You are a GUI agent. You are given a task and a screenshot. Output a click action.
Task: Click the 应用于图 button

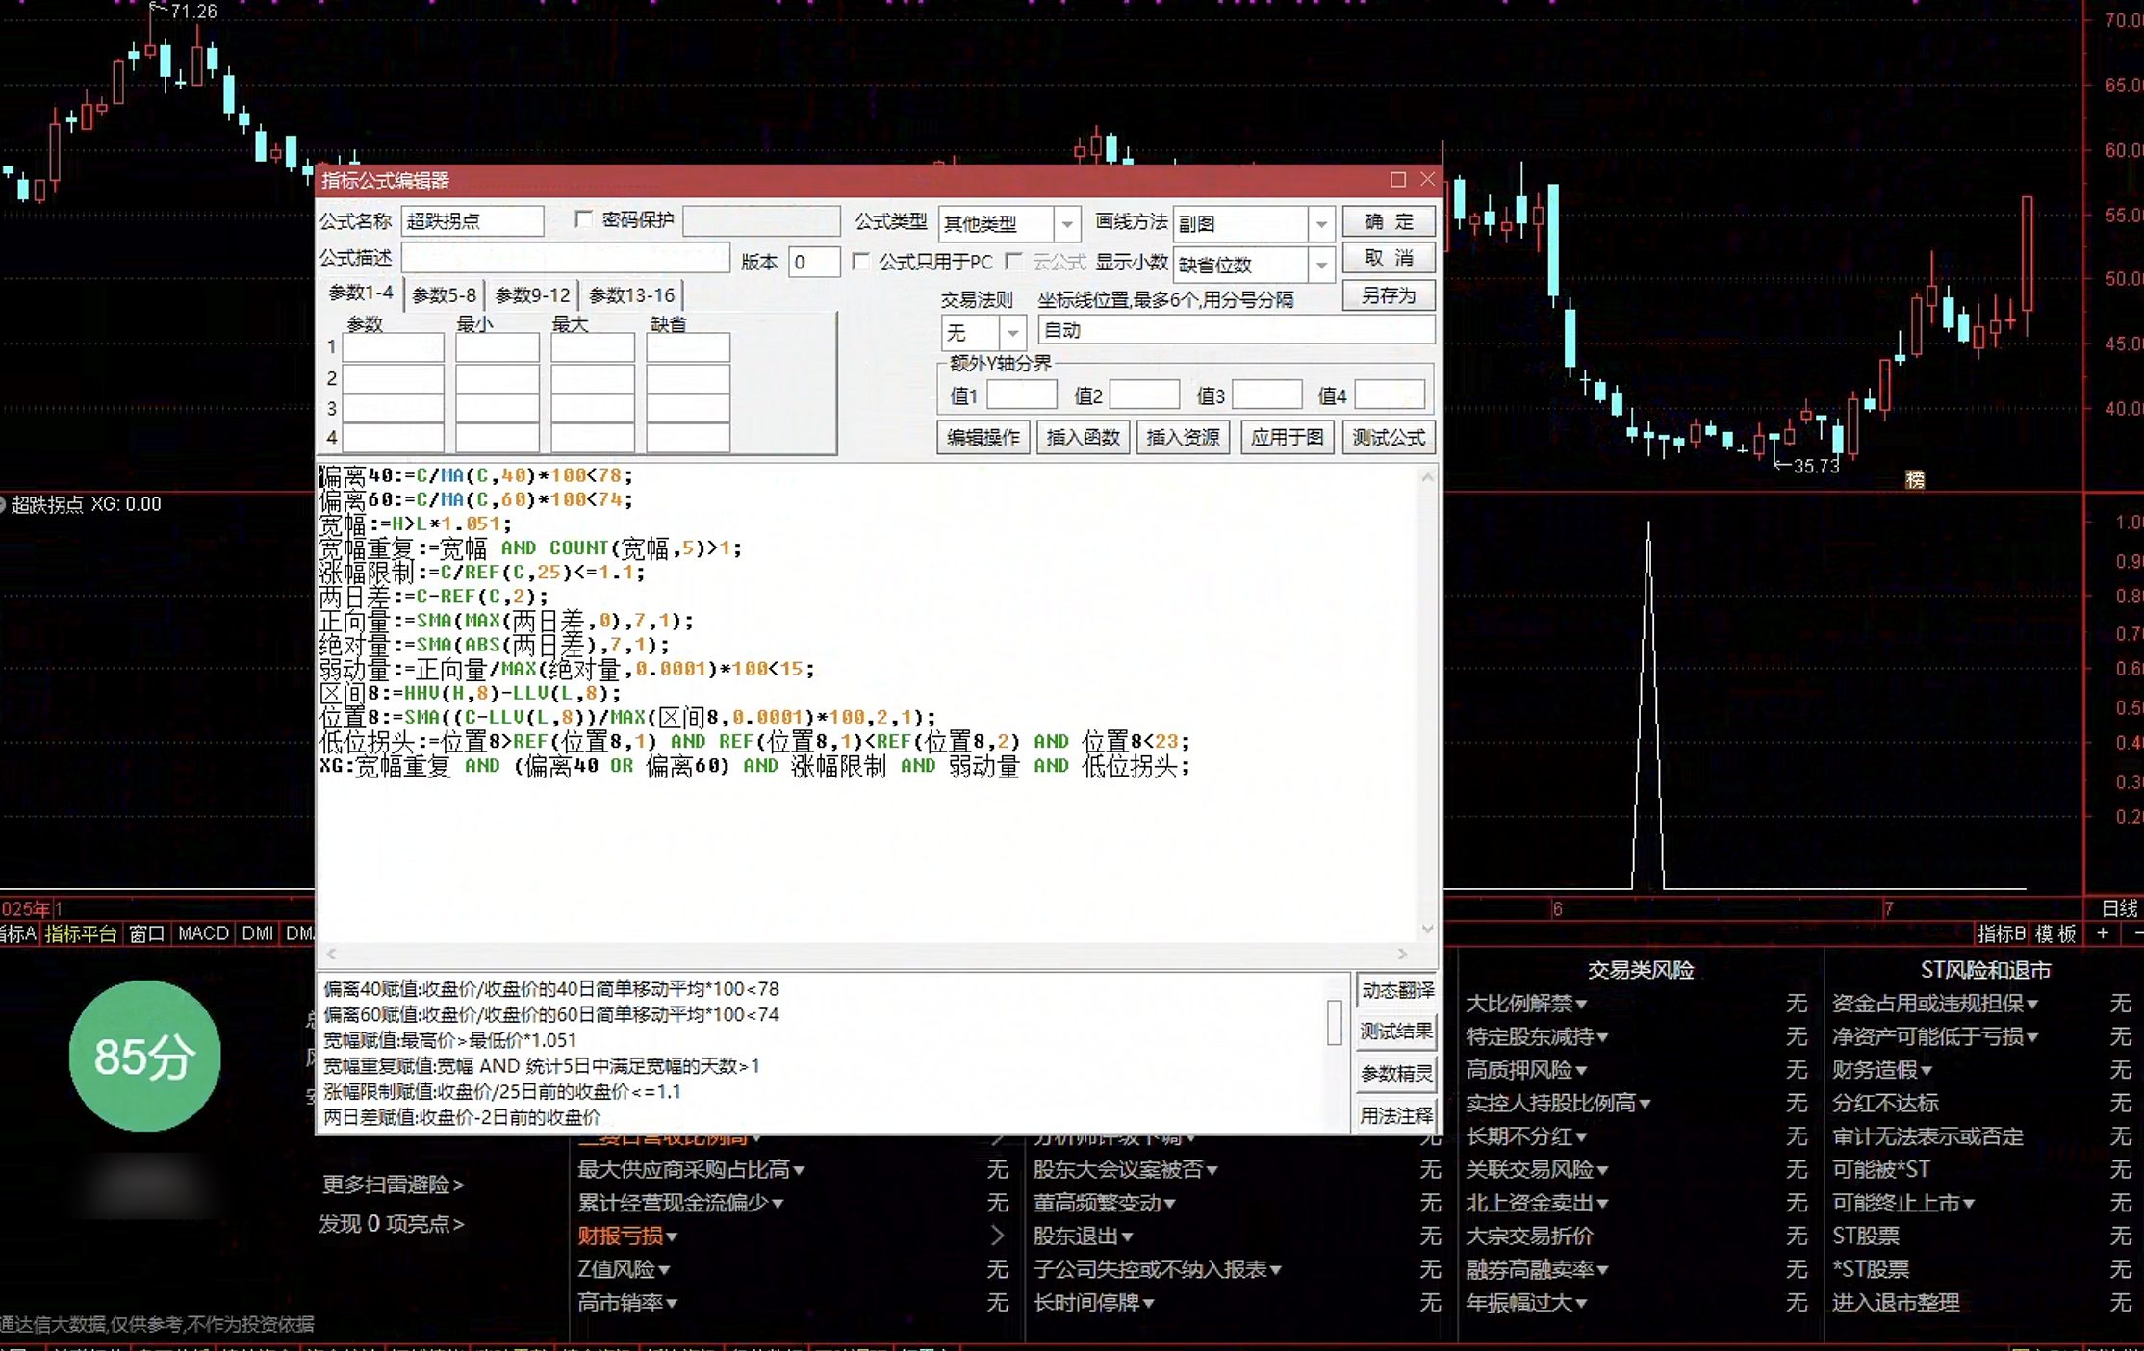tap(1287, 438)
